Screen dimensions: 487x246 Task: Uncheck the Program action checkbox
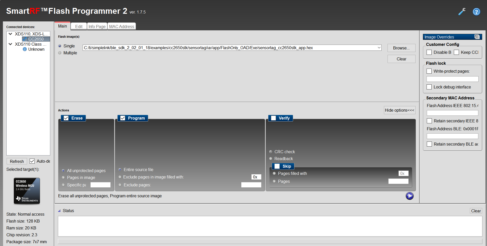coord(123,118)
